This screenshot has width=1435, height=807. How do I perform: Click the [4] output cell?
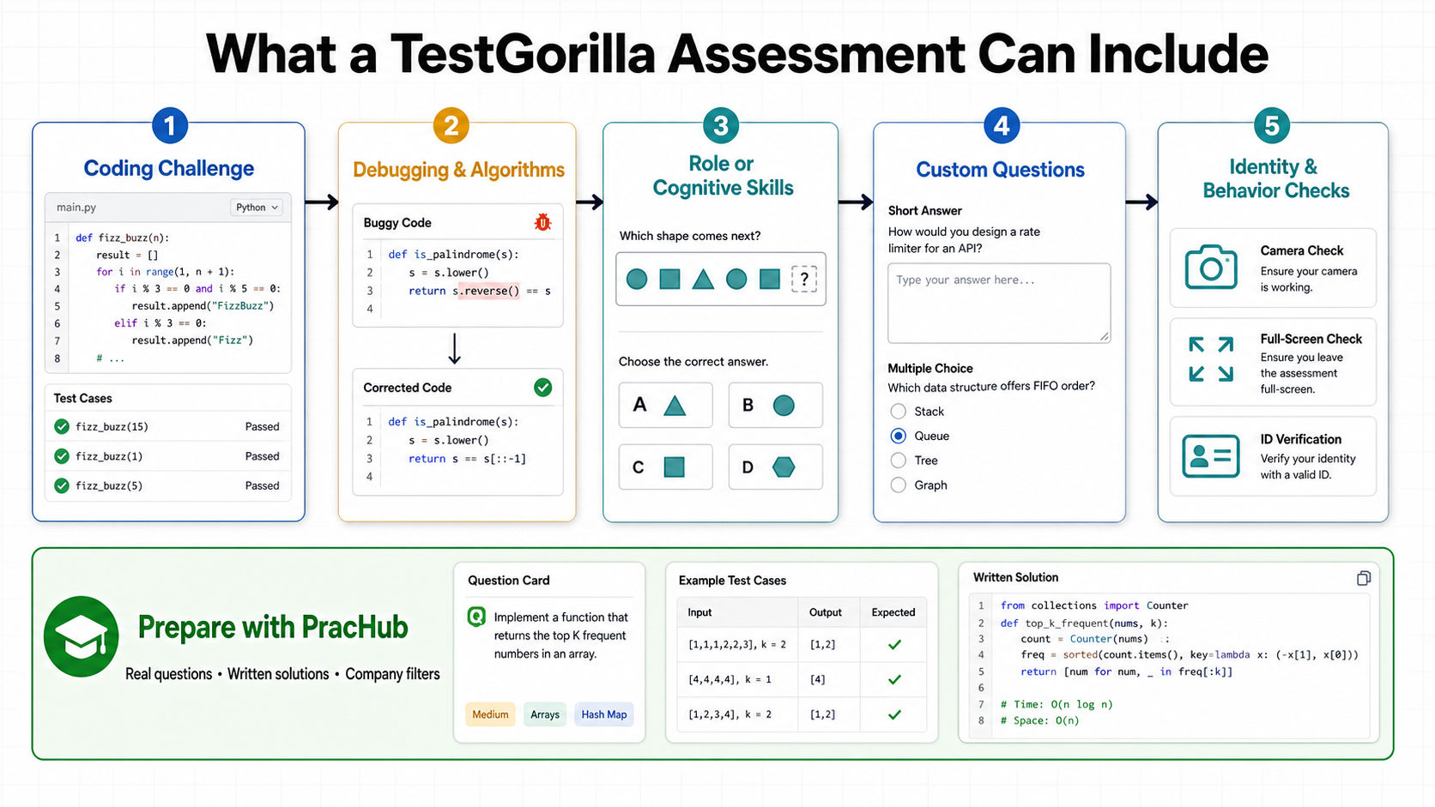(x=818, y=679)
